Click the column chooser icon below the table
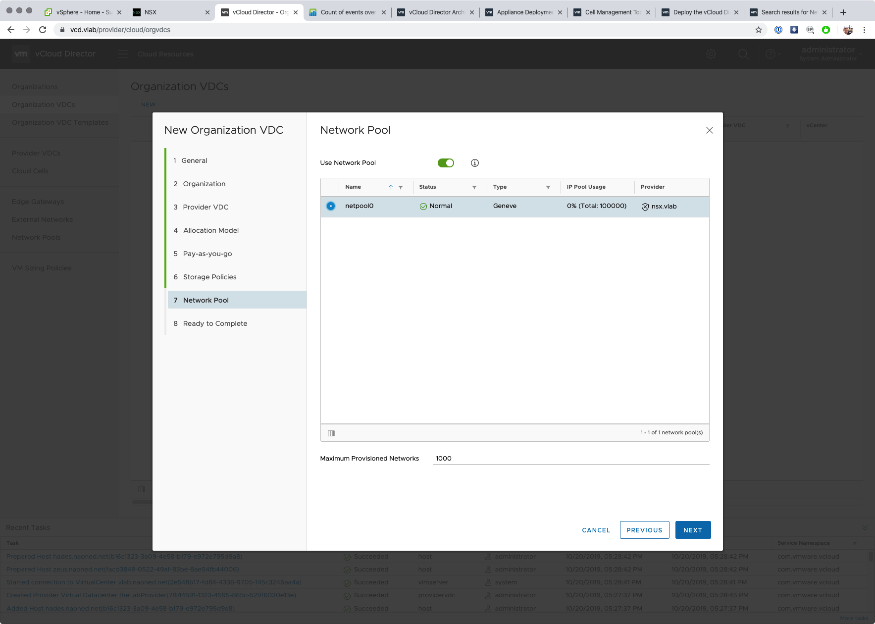 point(331,433)
